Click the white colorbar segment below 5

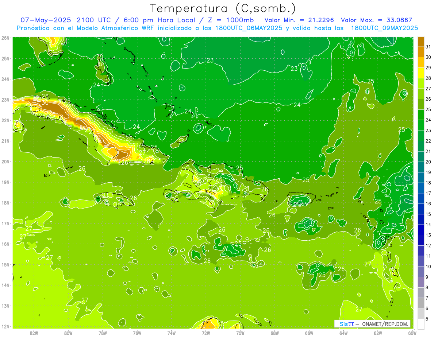pos(421,324)
